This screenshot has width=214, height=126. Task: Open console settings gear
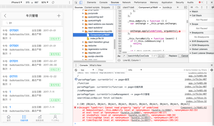[212, 70]
